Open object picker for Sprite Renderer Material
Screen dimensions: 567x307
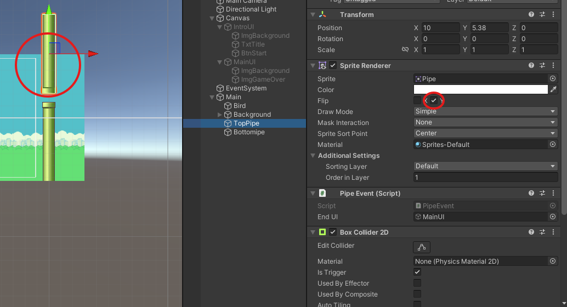(553, 144)
